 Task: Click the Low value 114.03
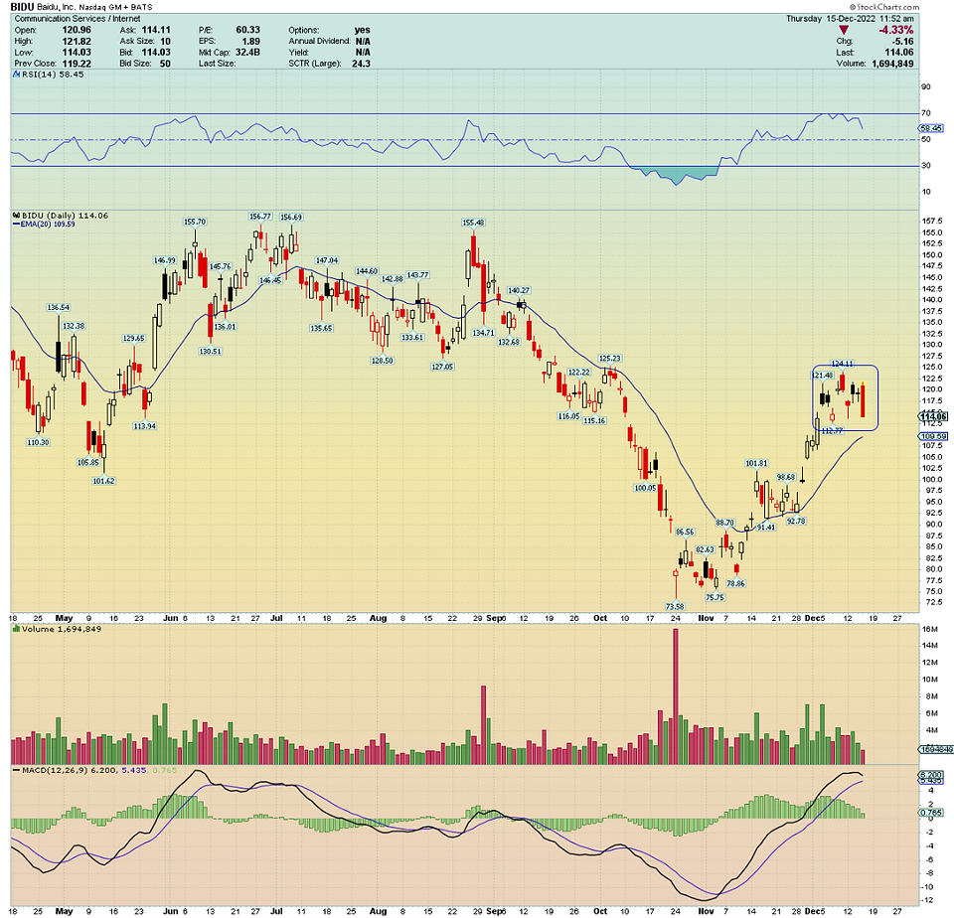click(x=77, y=53)
